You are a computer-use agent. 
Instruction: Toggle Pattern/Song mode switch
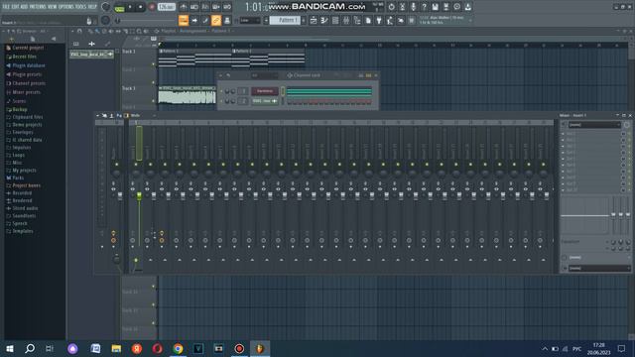[x=119, y=7]
